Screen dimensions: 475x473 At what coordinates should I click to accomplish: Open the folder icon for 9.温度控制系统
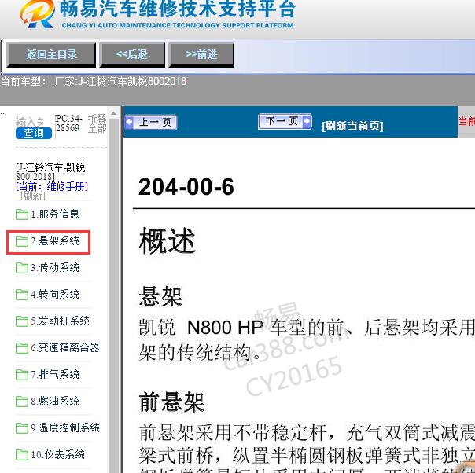point(22,428)
